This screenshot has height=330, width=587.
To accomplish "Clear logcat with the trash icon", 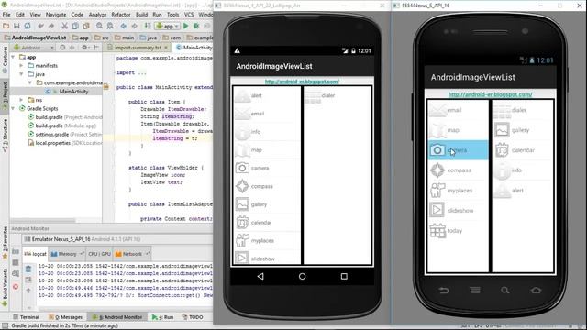I will 28,269.
